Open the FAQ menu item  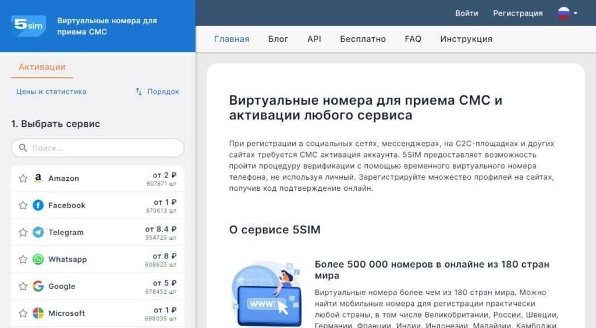(x=413, y=39)
